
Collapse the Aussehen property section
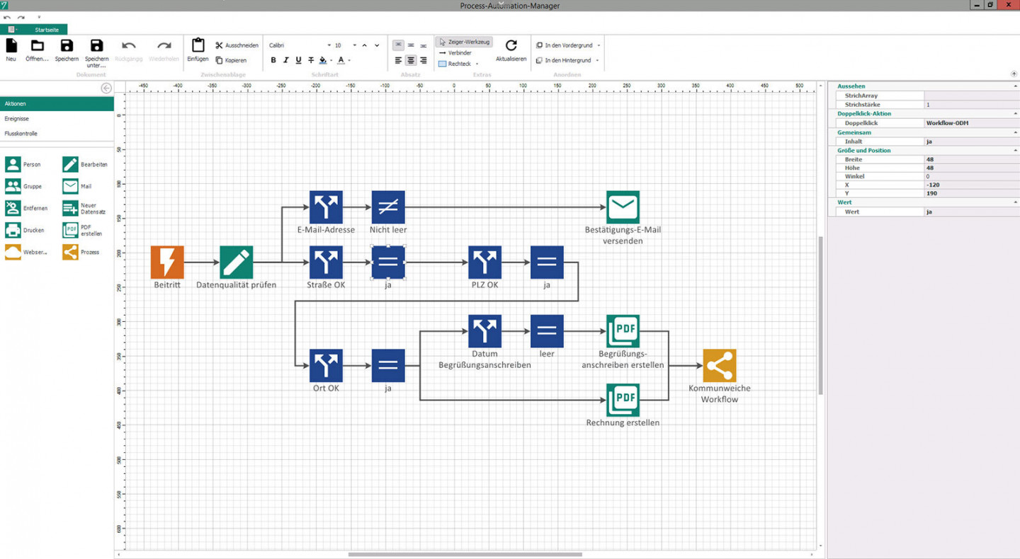[x=1015, y=86]
